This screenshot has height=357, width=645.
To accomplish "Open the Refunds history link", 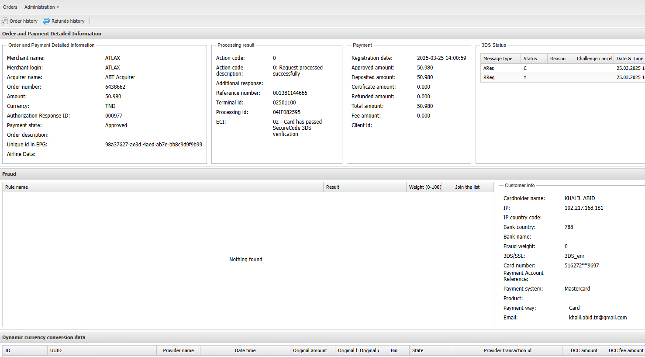I will point(68,21).
